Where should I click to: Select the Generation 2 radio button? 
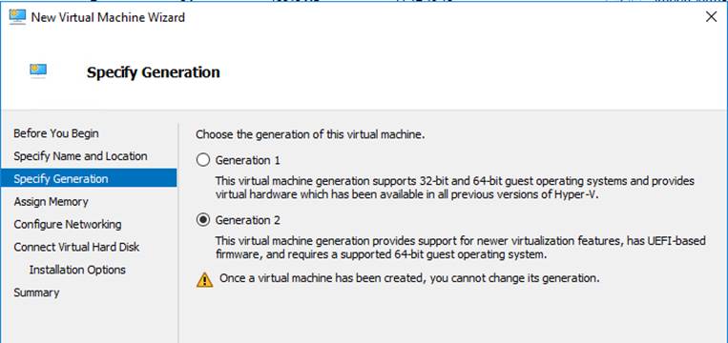click(203, 220)
